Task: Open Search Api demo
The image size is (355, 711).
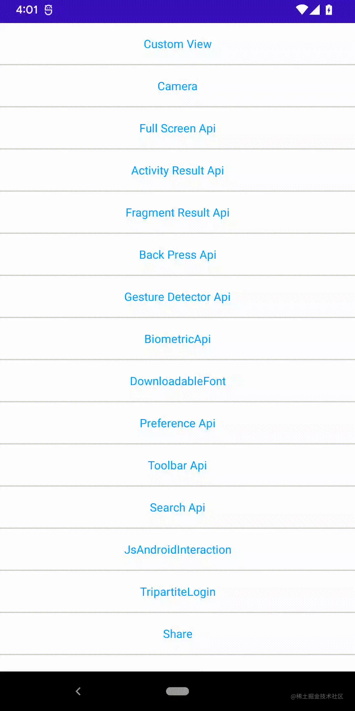Action: pyautogui.click(x=177, y=508)
